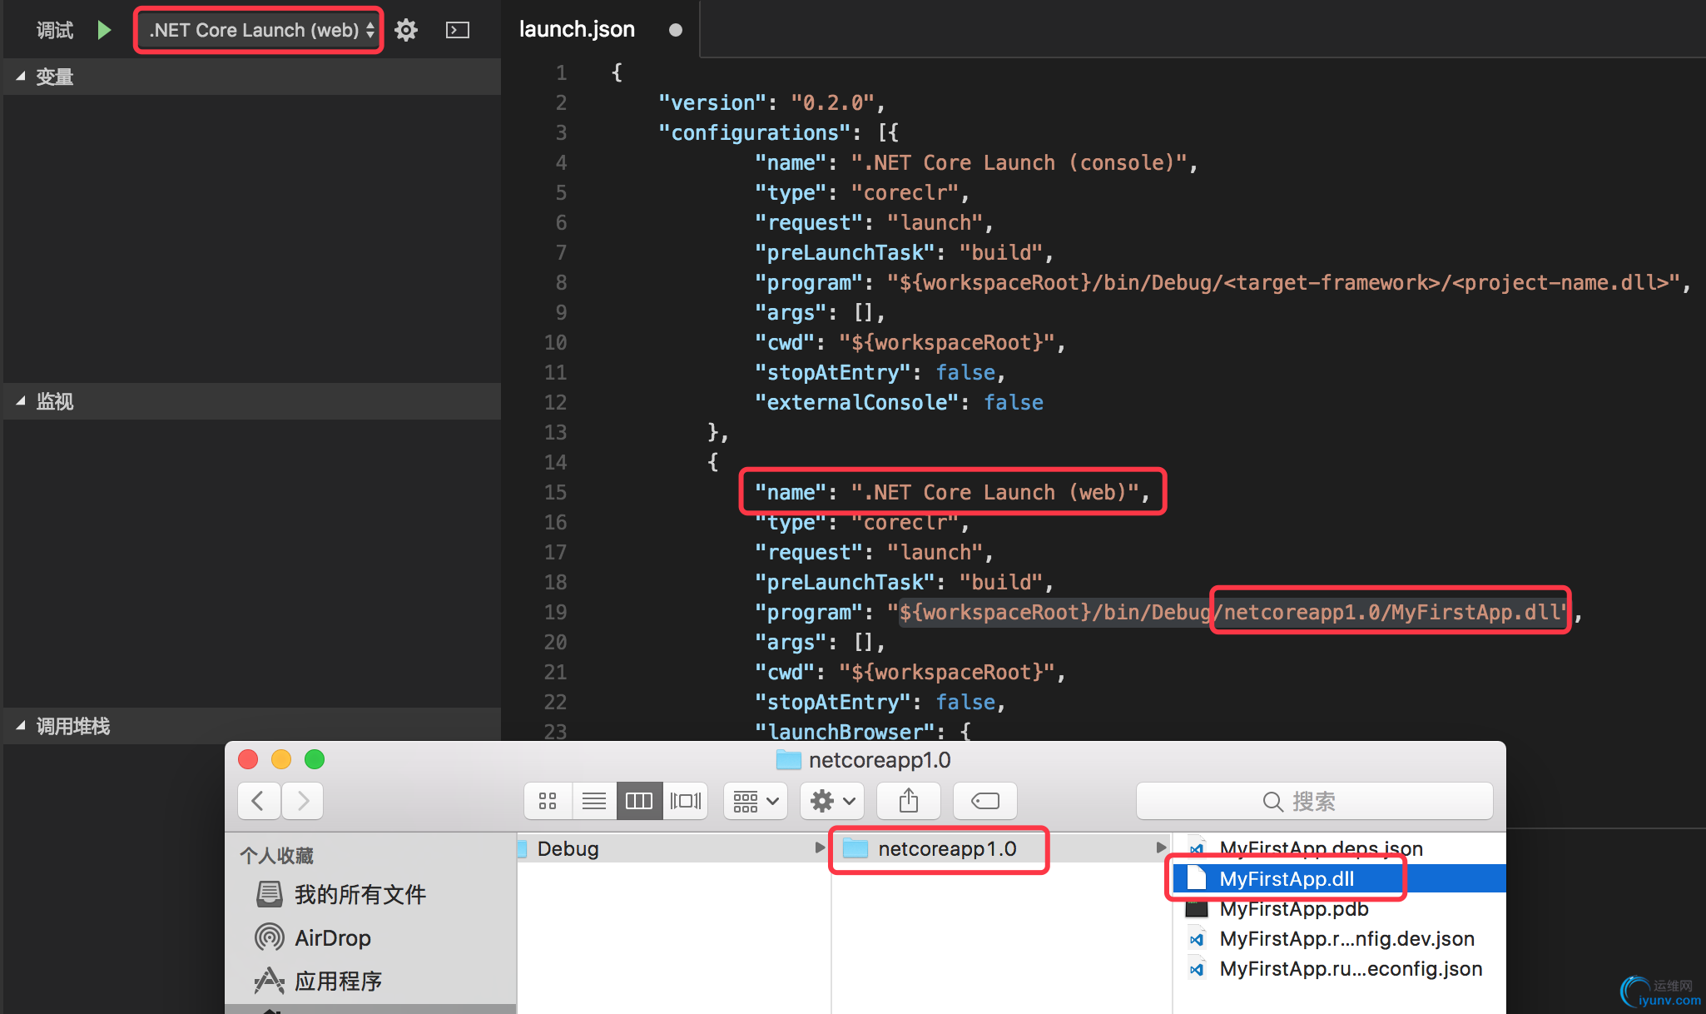The width and height of the screenshot is (1706, 1014).
Task: Select AirDrop in Finder sidebar
Action: tap(332, 938)
